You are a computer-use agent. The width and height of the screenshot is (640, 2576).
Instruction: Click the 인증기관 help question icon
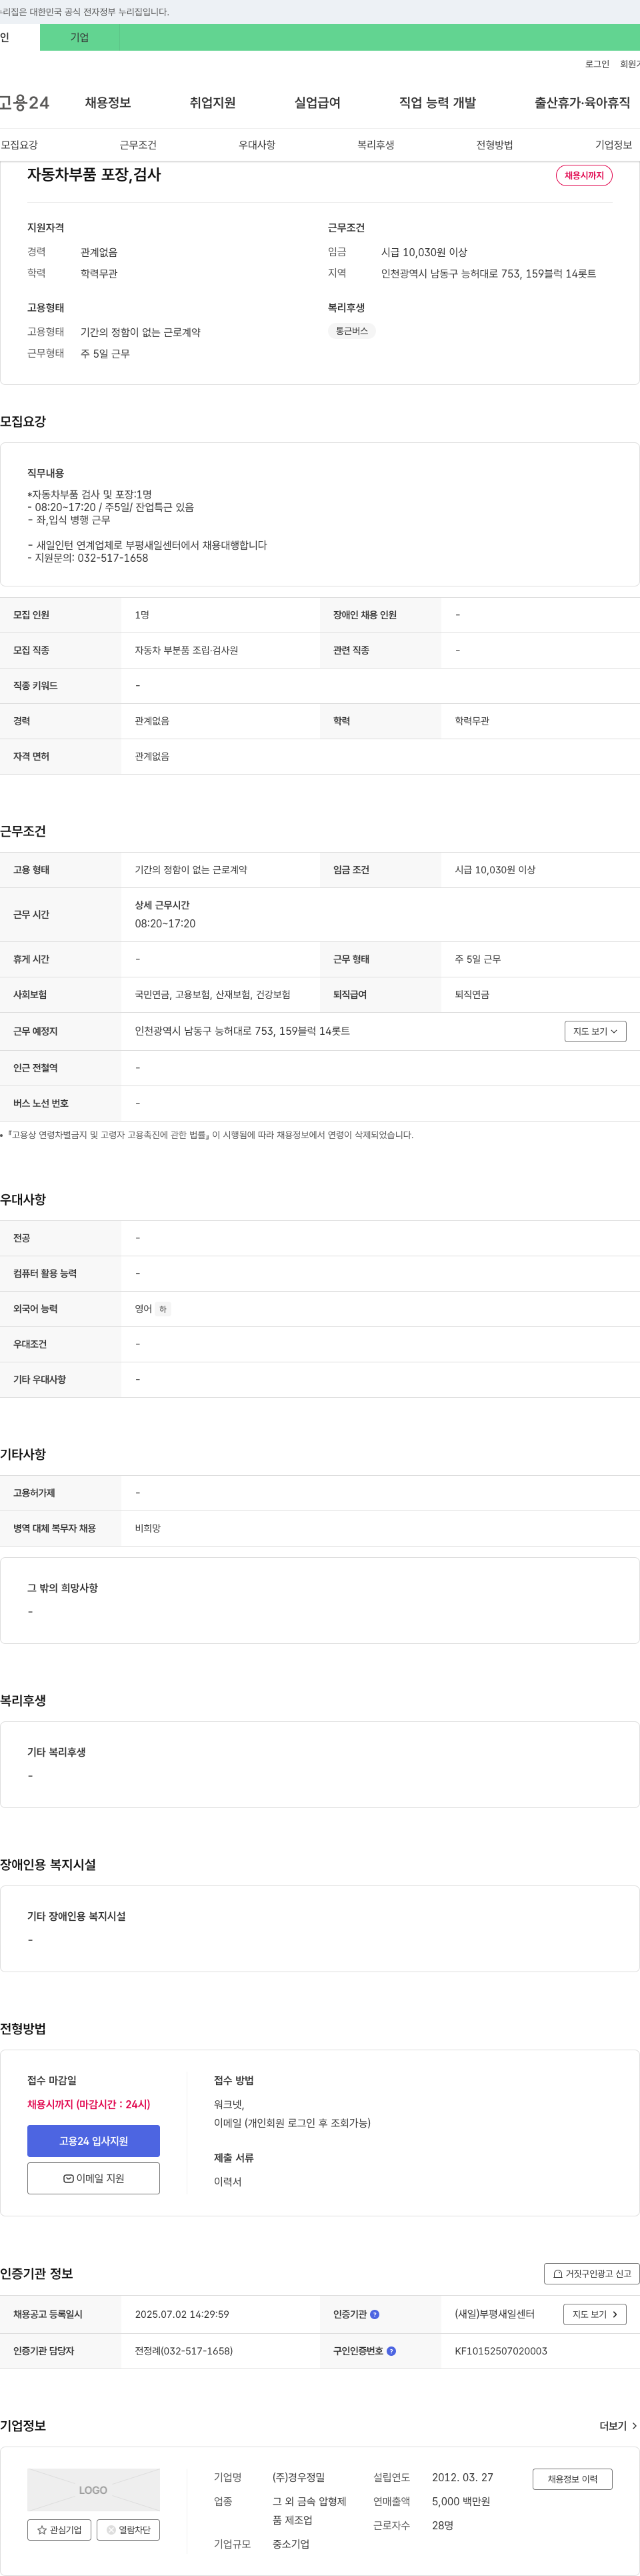(x=375, y=2314)
